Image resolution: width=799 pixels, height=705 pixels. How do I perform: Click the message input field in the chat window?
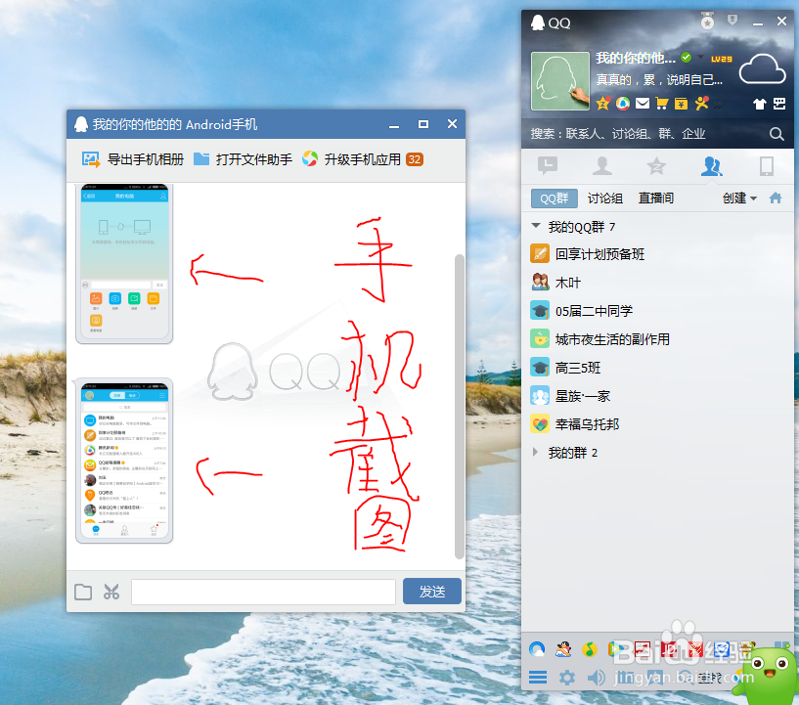pos(264,591)
